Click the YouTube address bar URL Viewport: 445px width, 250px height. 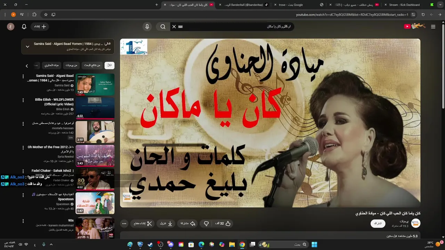coord(352,15)
